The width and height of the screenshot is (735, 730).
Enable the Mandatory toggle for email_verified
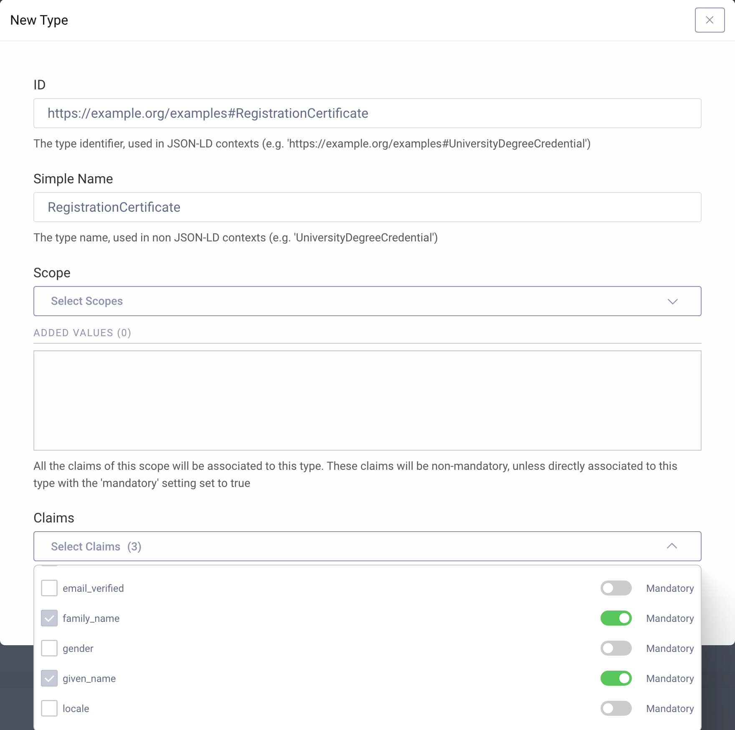click(x=616, y=588)
